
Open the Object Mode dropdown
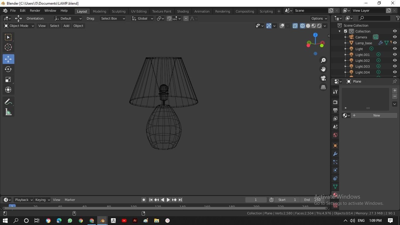click(19, 26)
